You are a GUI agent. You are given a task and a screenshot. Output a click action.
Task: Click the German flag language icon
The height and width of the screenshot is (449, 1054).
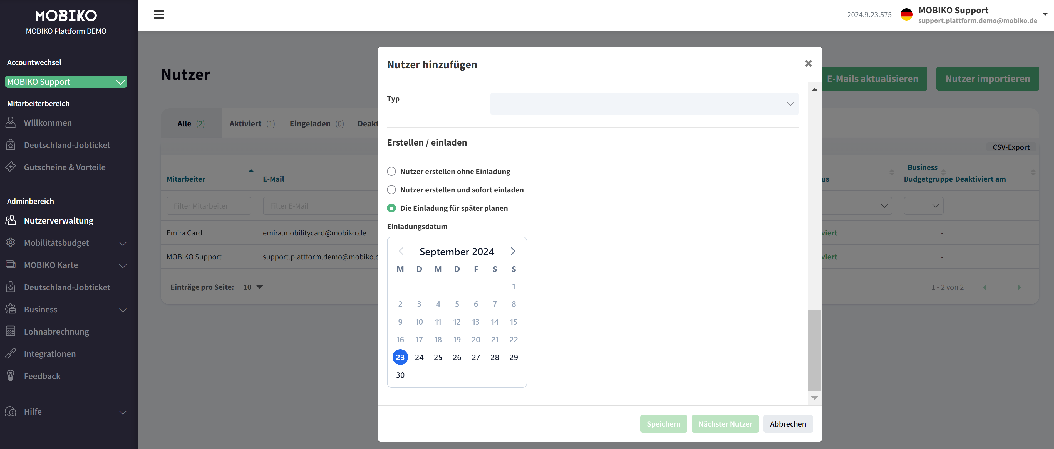[x=906, y=15]
